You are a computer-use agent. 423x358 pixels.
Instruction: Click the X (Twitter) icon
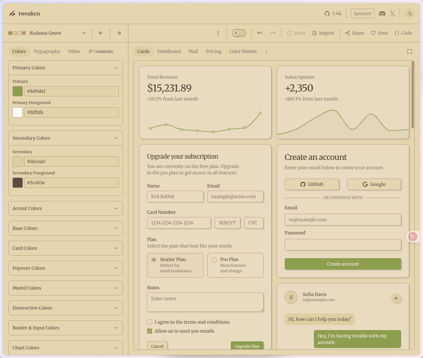pos(393,13)
